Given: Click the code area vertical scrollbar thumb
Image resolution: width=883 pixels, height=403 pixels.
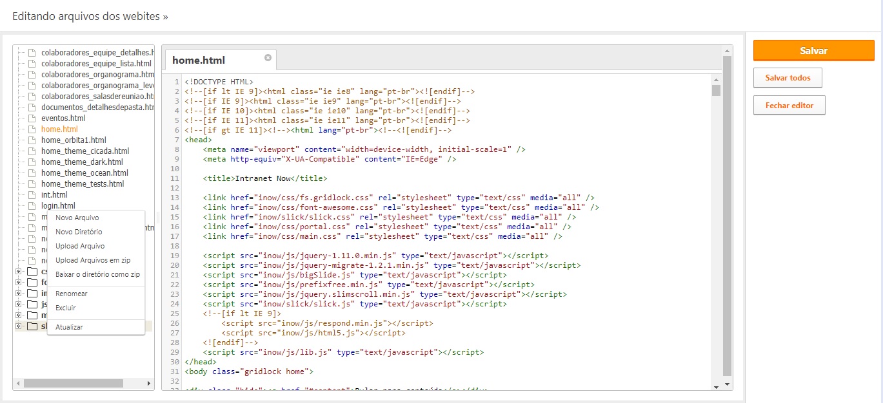Looking at the screenshot, I should pyautogui.click(x=716, y=90).
